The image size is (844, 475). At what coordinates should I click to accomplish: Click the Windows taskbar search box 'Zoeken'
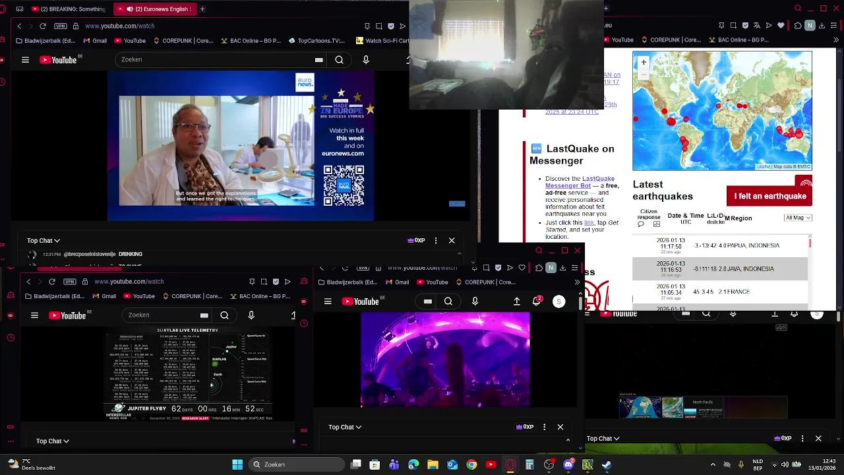297,464
